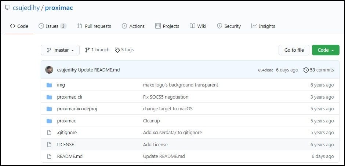Open Update README.md commit in README row
Viewport: 345px width, 166px height.
[x=164, y=156]
